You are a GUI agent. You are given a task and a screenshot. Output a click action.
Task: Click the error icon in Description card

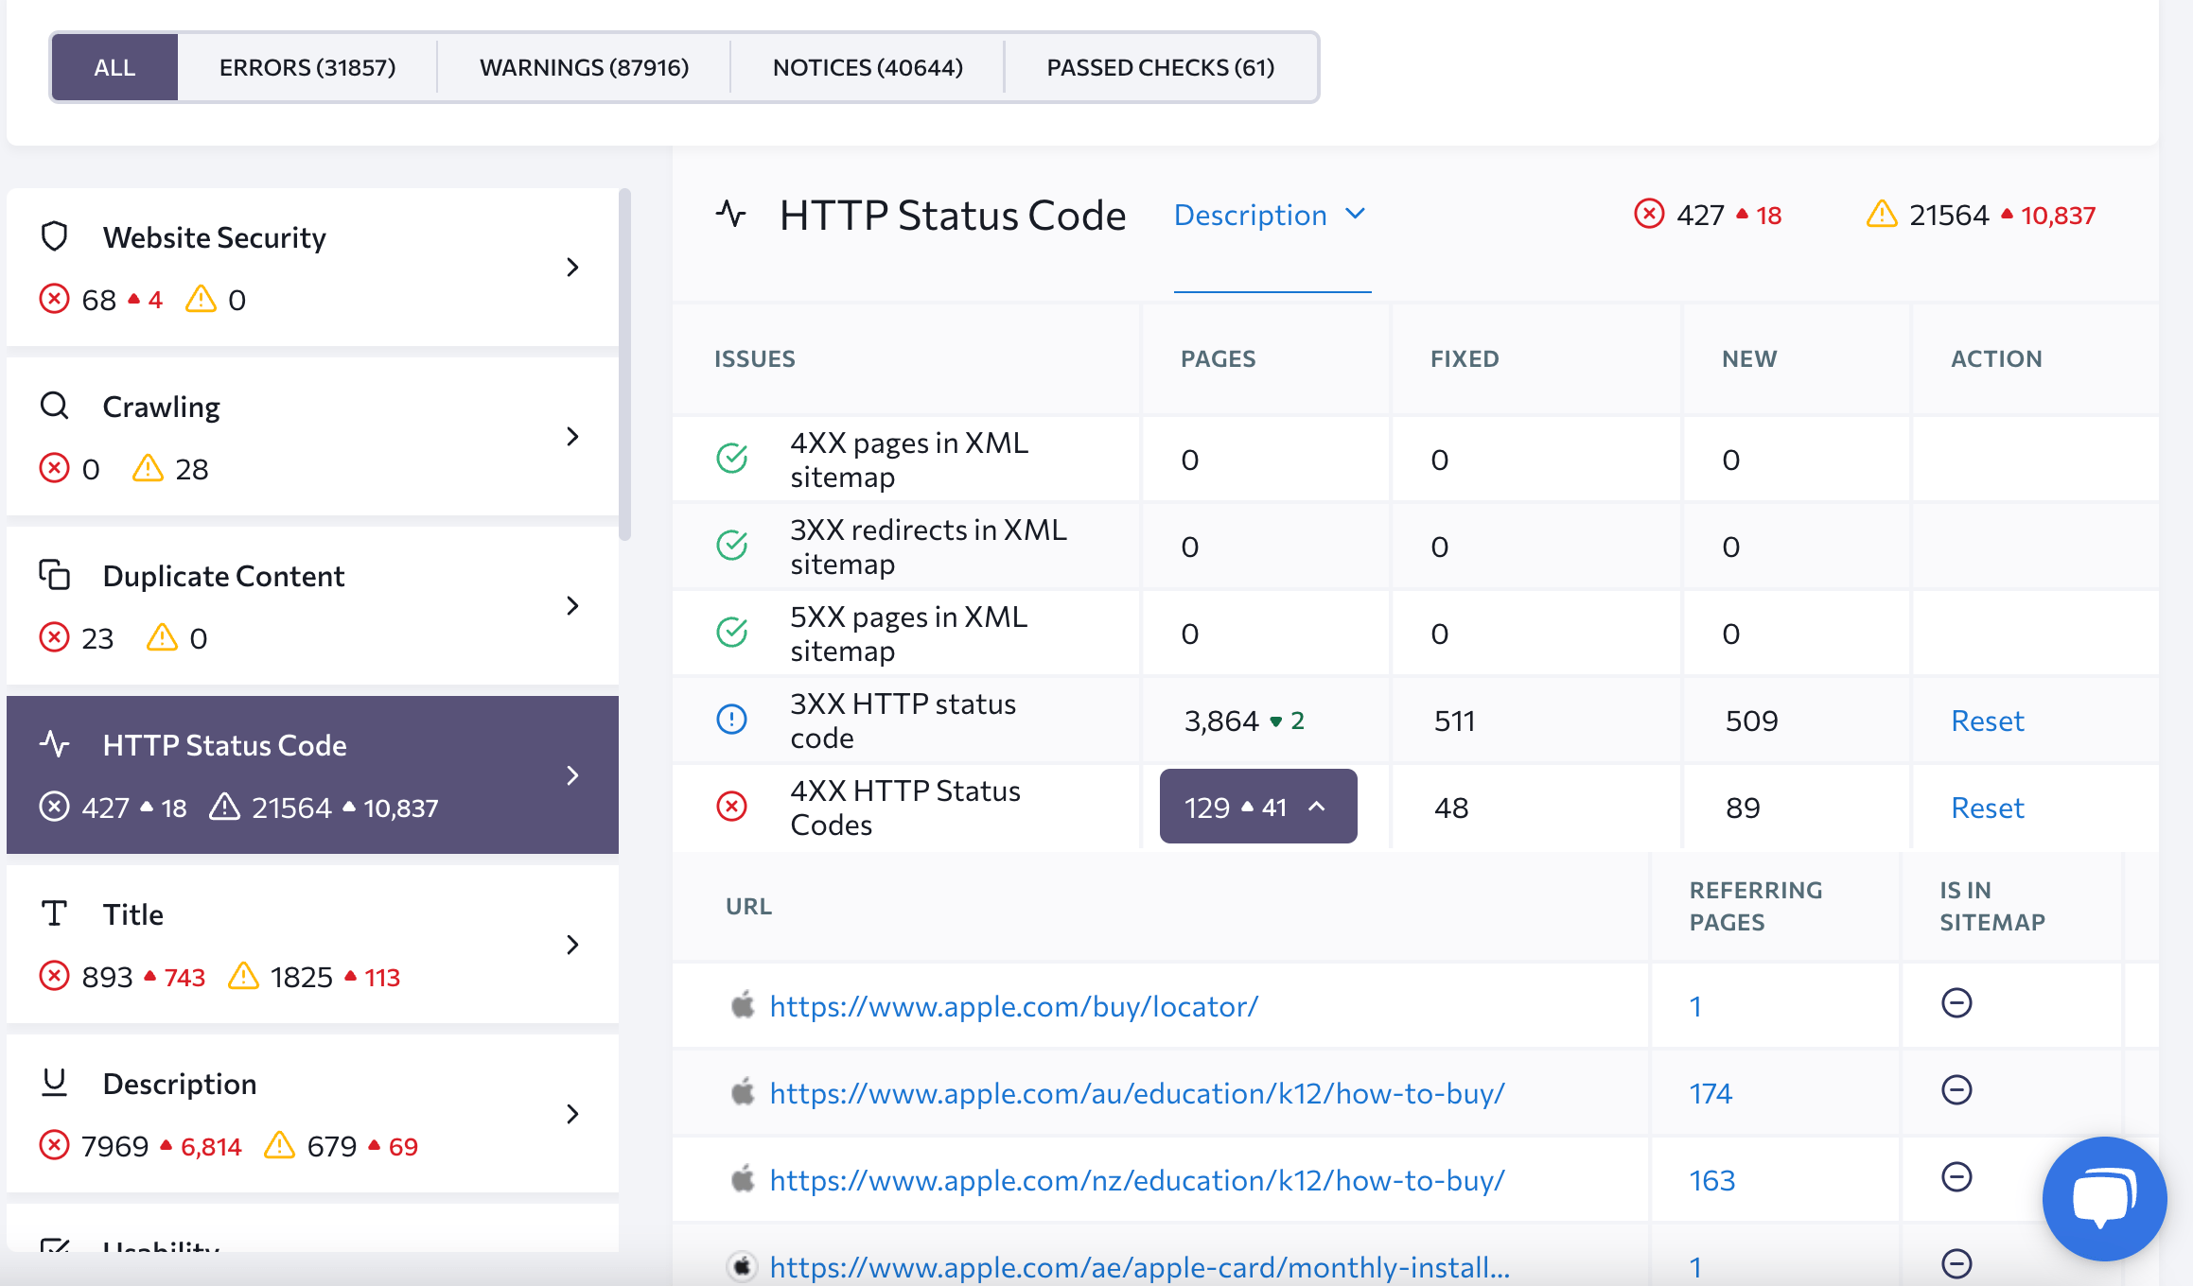click(54, 1146)
